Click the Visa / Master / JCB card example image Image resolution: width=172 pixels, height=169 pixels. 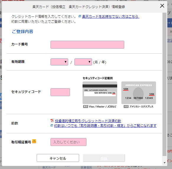pos(100,93)
